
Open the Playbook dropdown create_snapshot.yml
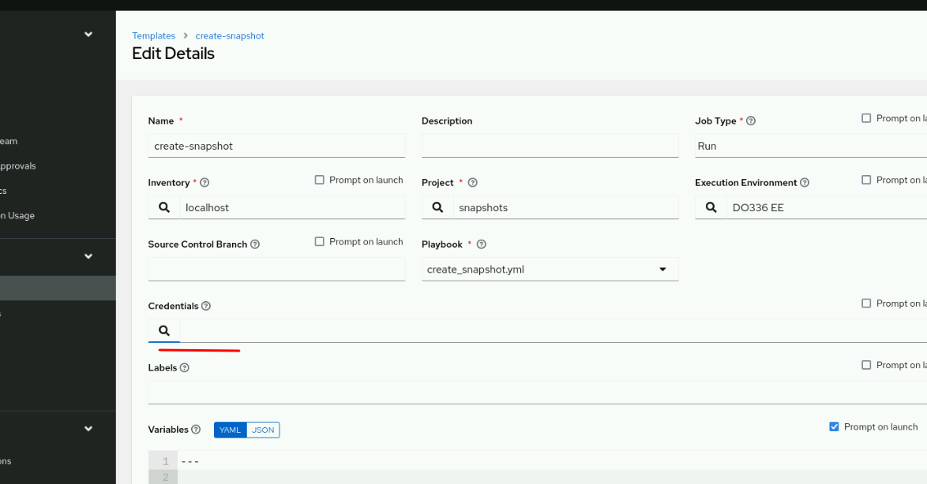550,270
